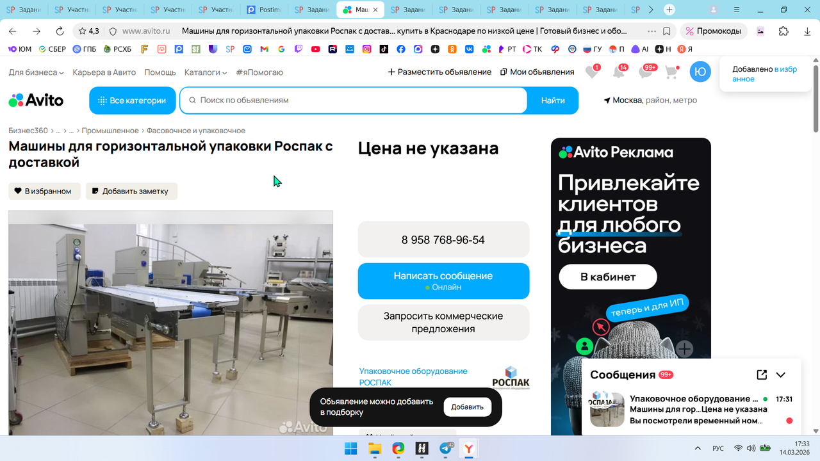
Task: Open Упаковочное оборудование РОСПАК seller link
Action: (x=413, y=376)
